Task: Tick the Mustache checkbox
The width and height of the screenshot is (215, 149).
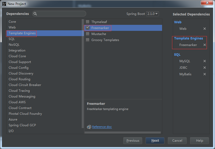Action: point(88,34)
